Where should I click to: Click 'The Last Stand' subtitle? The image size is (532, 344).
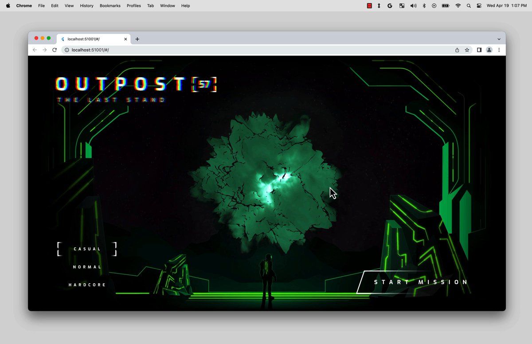tap(111, 100)
